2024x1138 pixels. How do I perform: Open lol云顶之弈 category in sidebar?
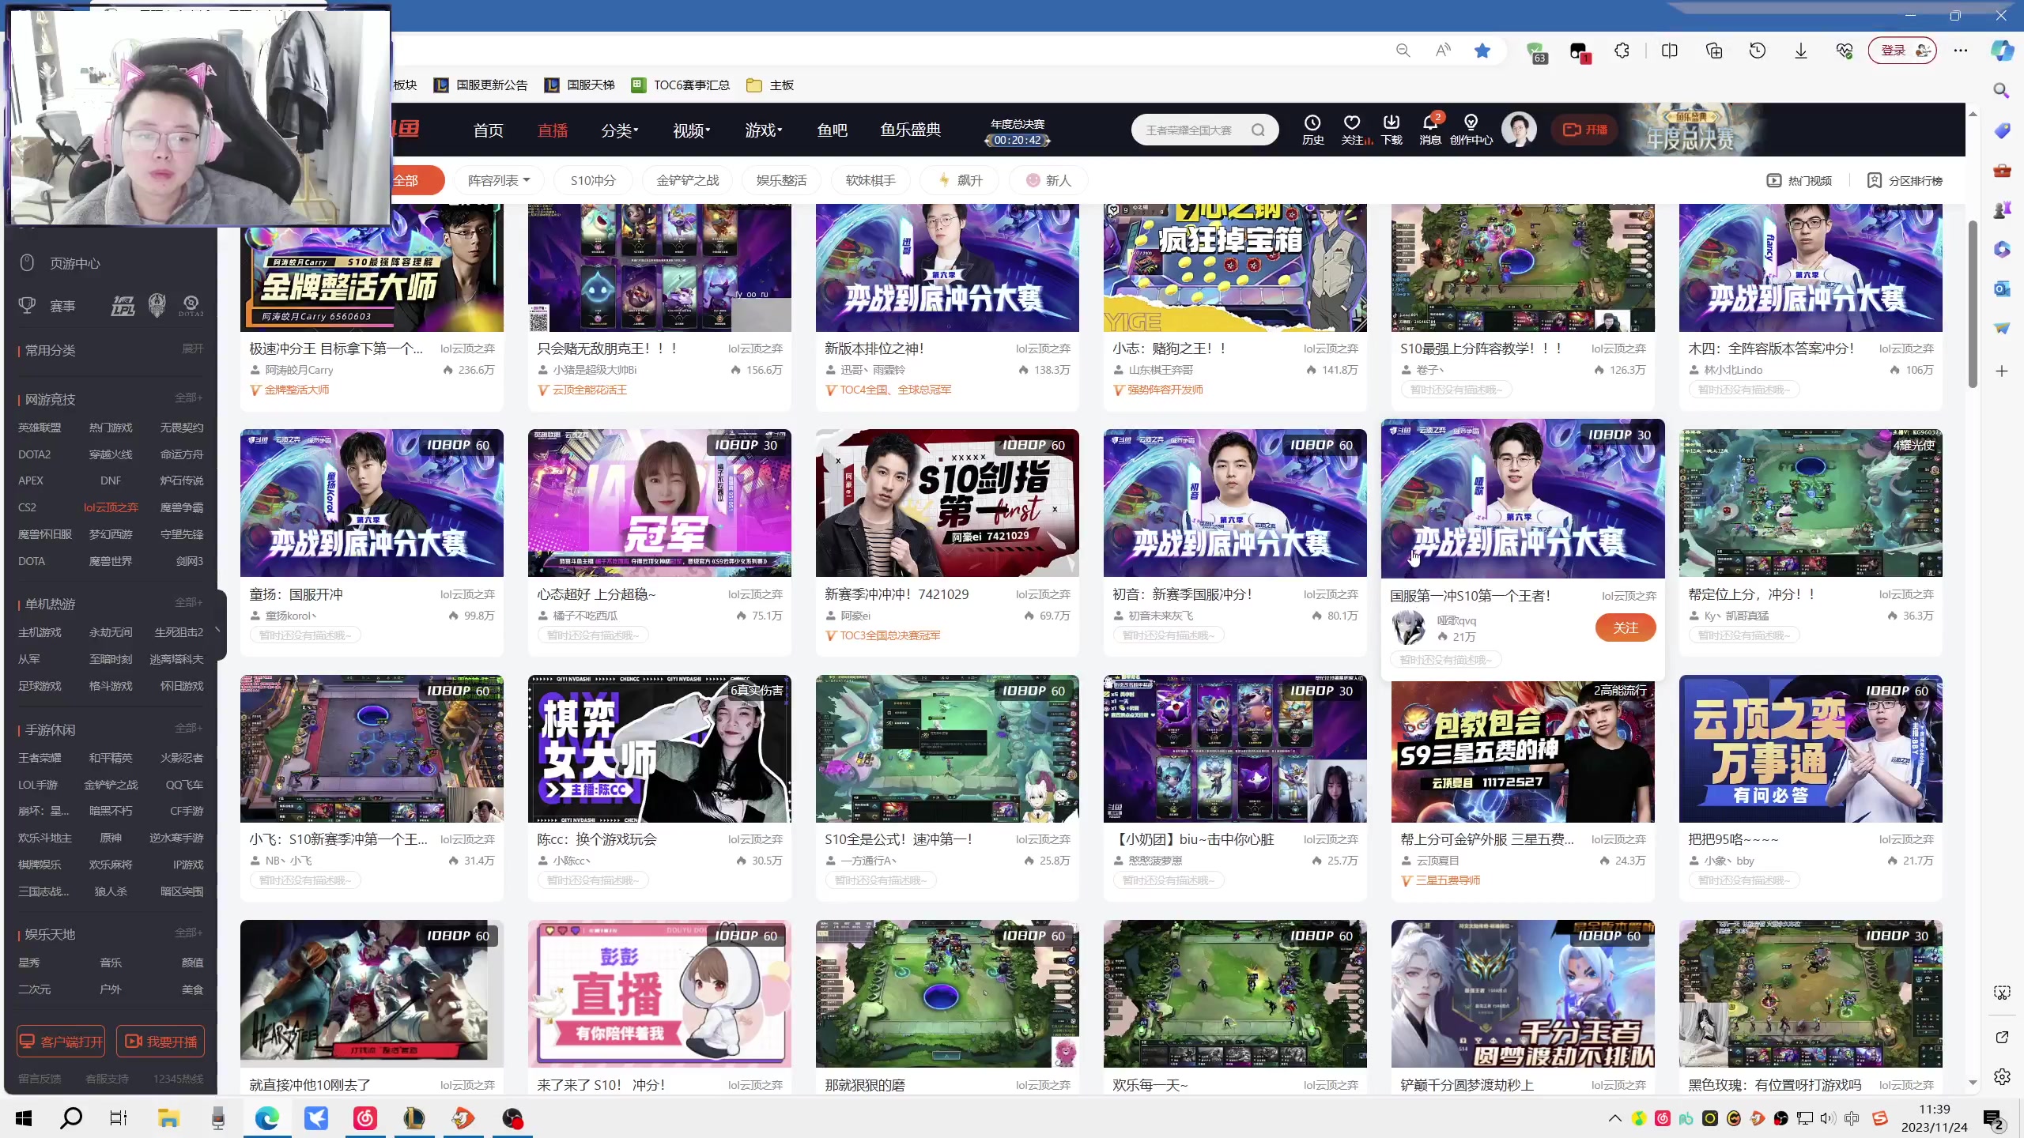[111, 507]
